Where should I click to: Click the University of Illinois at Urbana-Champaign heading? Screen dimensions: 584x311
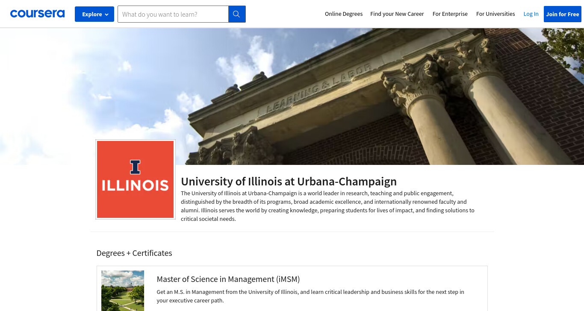289,181
